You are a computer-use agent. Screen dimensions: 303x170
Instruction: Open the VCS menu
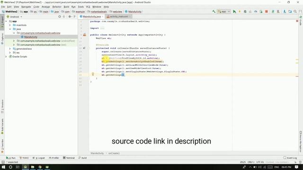[88, 7]
